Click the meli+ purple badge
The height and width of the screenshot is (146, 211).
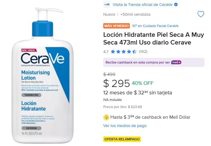[176, 62]
